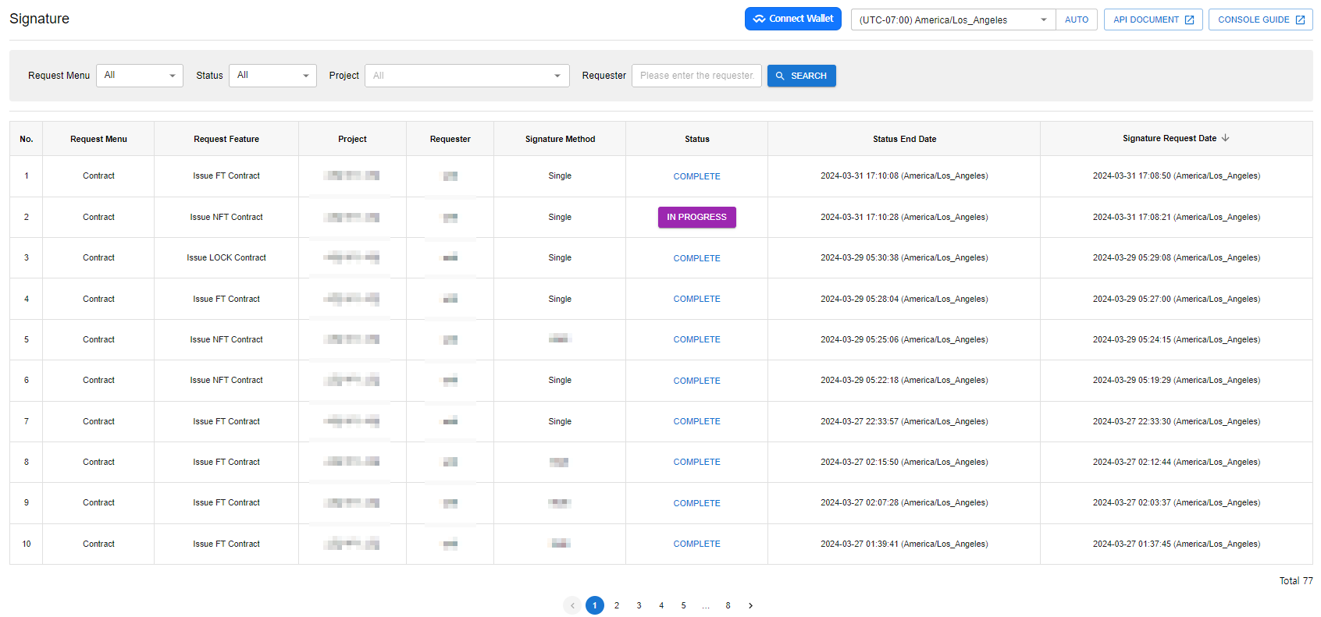Viewport: 1321px width, 617px height.
Task: Click 'Issue NFT Contract' in row 5
Action: (x=226, y=339)
